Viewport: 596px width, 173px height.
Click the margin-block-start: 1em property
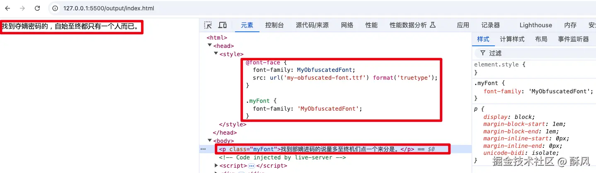pyautogui.click(x=524, y=124)
